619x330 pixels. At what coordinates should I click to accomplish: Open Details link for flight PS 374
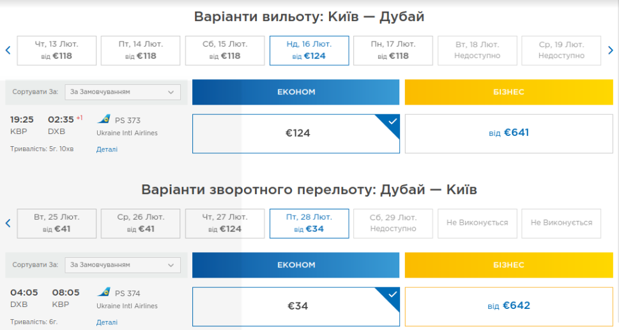[107, 322]
